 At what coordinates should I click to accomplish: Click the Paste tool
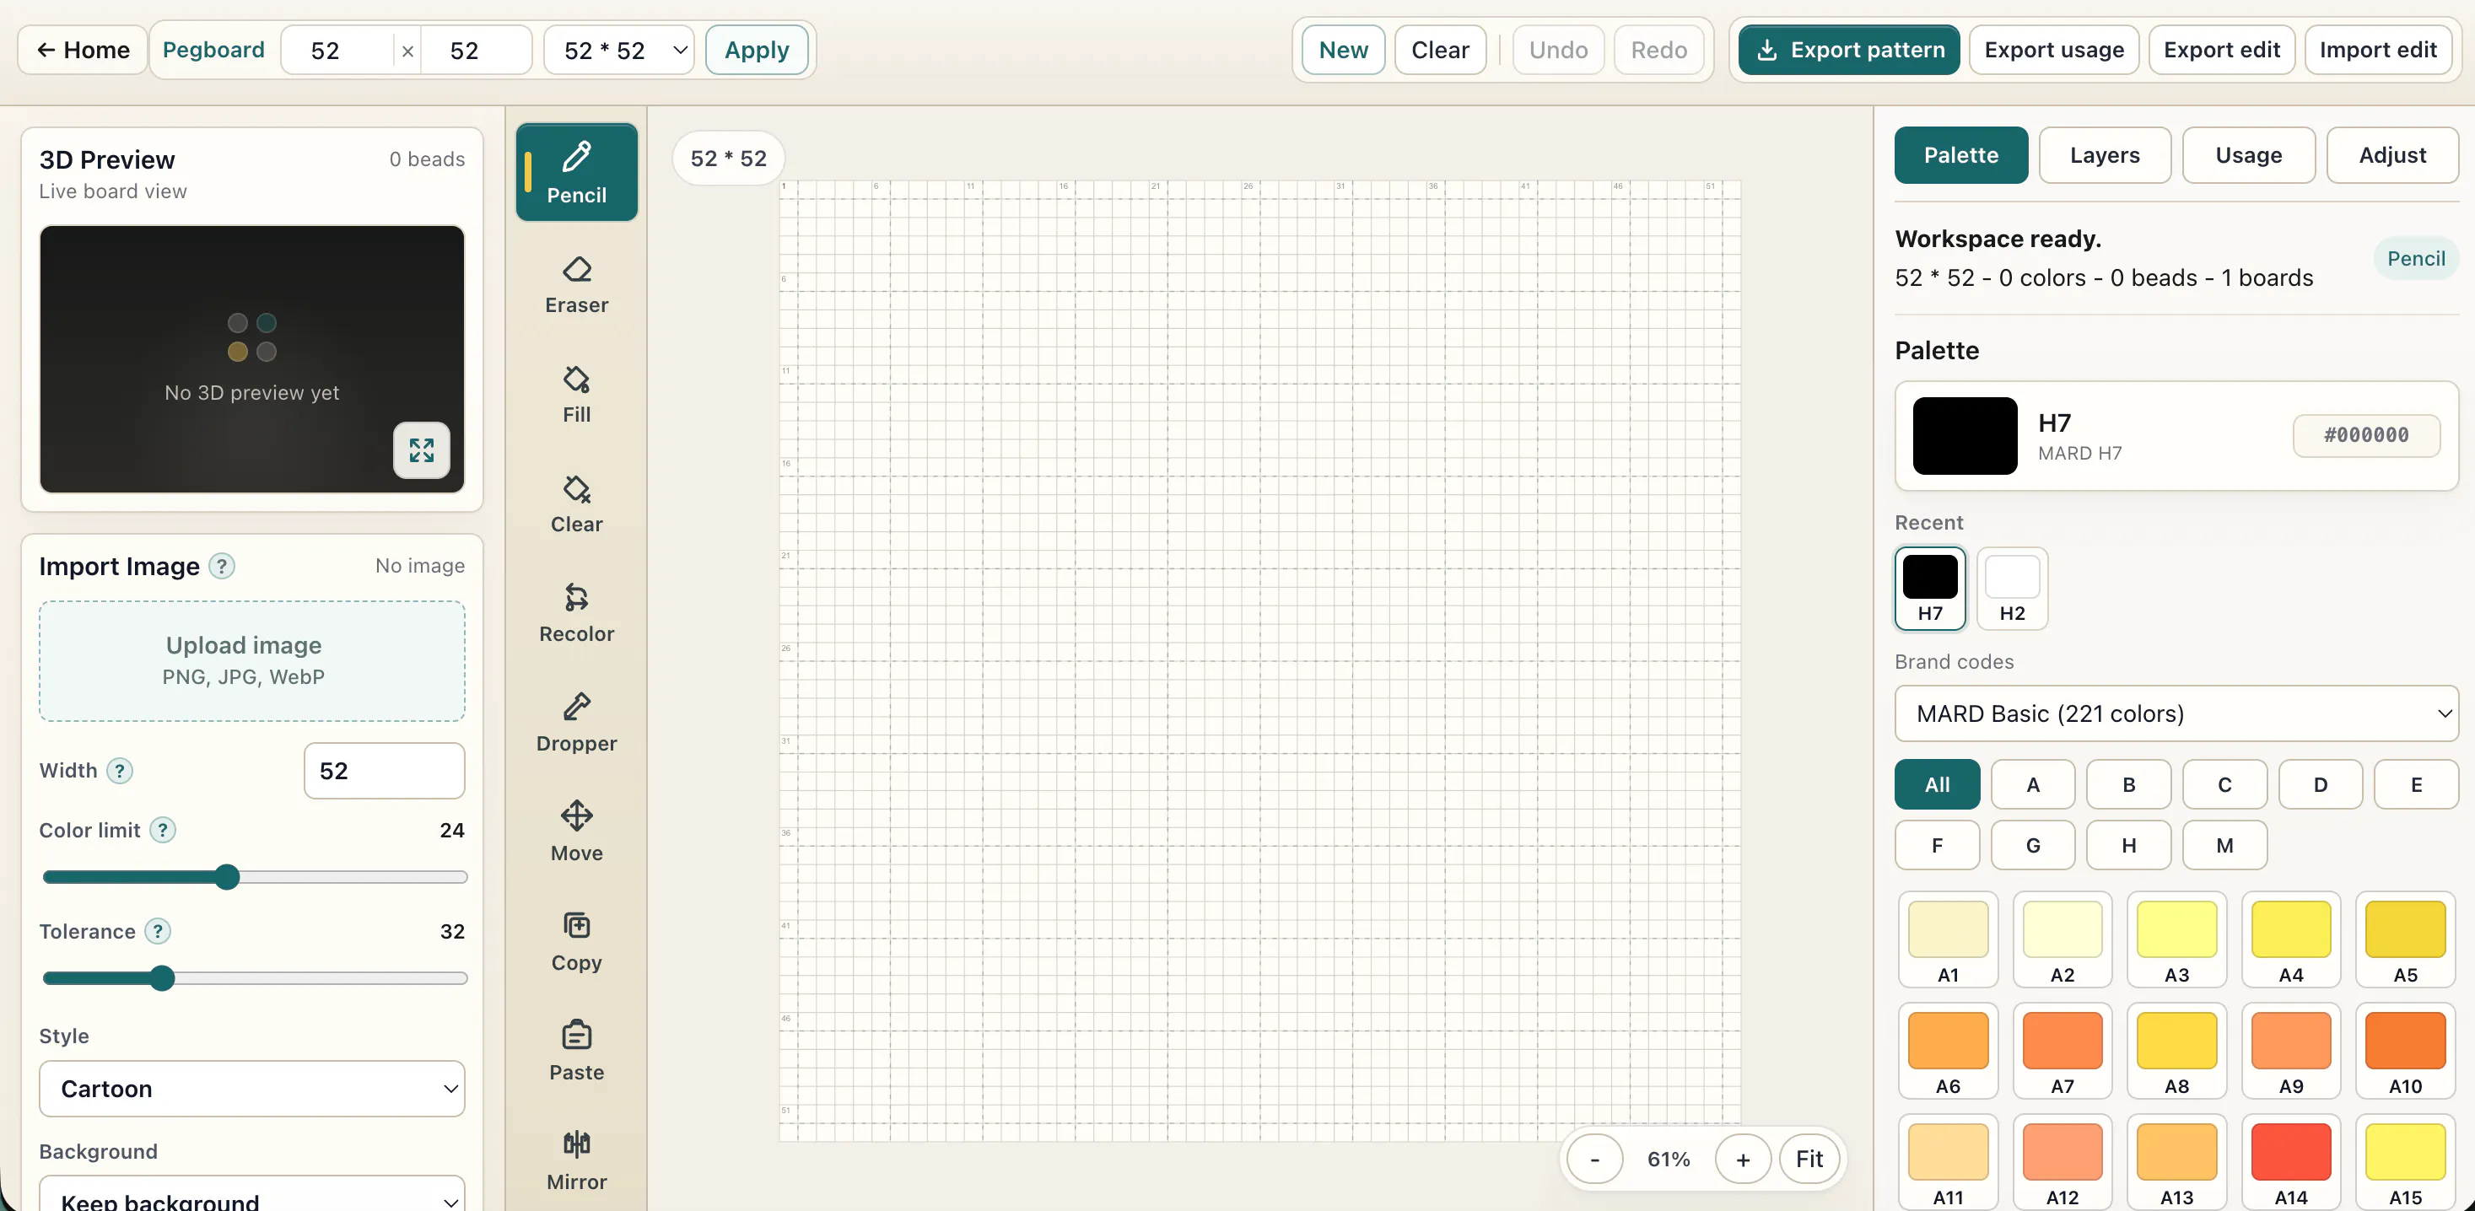[576, 1051]
